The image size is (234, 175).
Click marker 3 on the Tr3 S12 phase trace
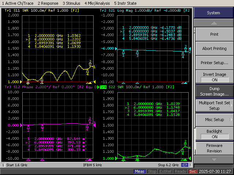click(x=42, y=128)
